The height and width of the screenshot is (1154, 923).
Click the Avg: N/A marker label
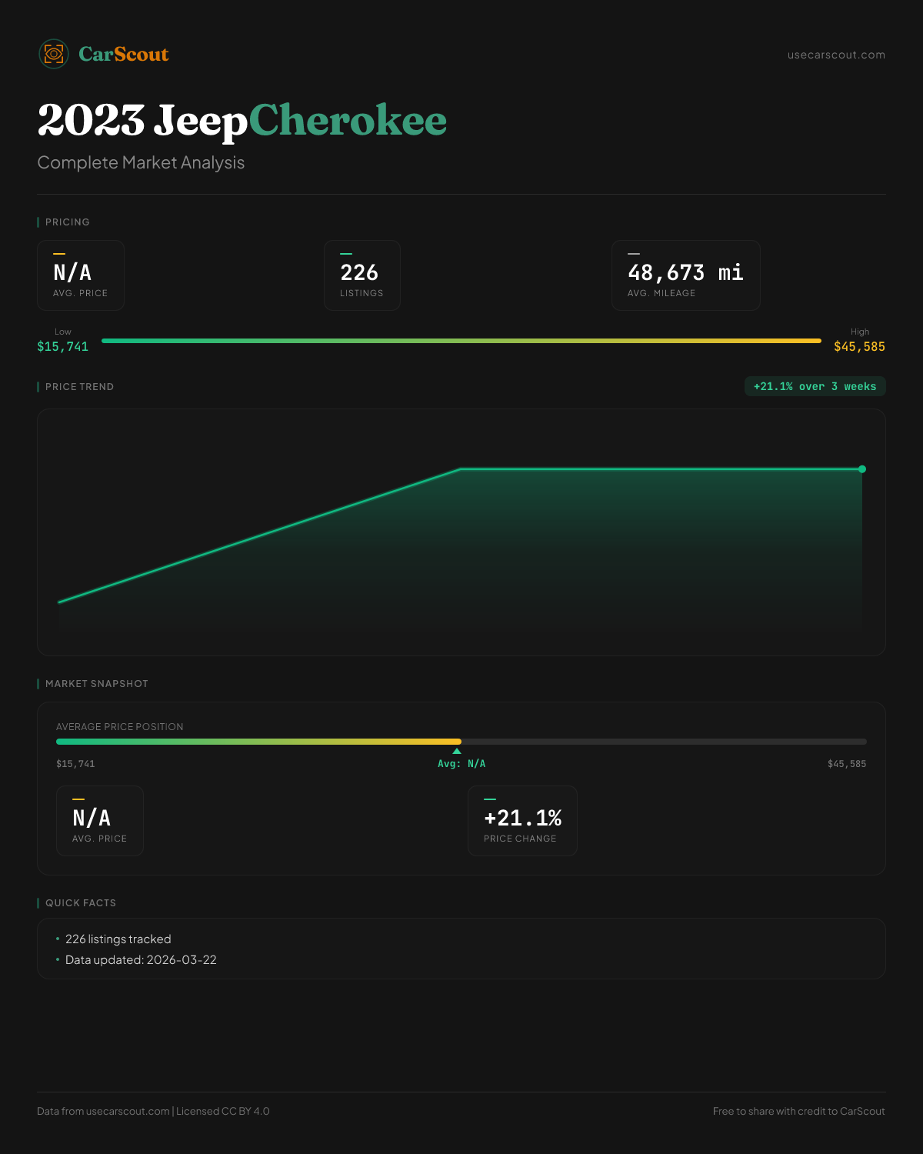click(x=461, y=764)
